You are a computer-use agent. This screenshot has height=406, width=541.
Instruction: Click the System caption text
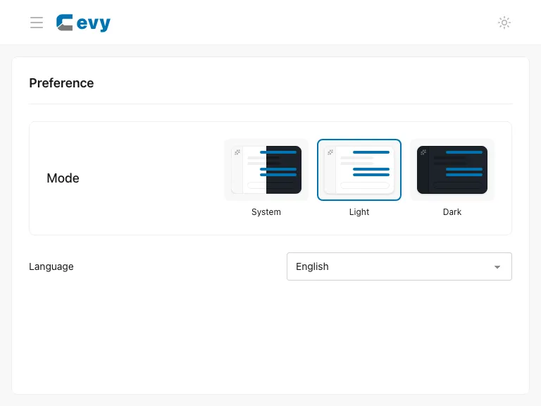point(266,212)
